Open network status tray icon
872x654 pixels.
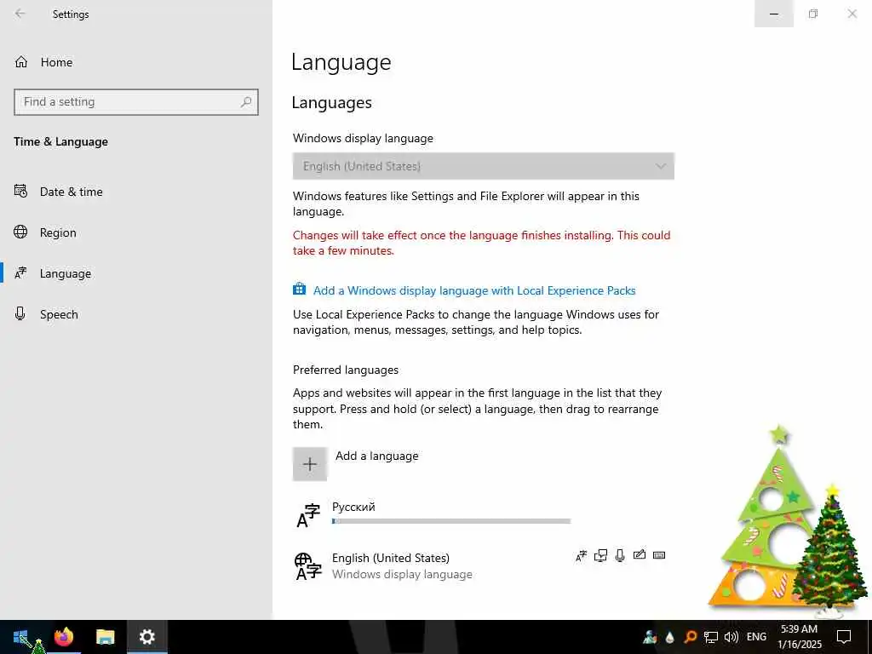click(x=710, y=637)
